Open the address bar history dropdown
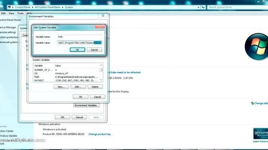268x150 pixels. pos(198,7)
